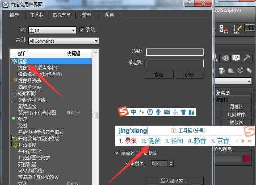Open the 组 dropdown showing 主 UI
The width and height of the screenshot is (256, 185).
point(52,30)
